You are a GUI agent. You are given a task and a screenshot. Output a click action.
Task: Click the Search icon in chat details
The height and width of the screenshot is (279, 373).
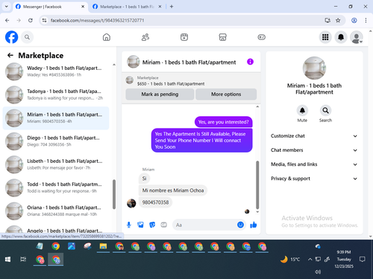click(x=325, y=111)
